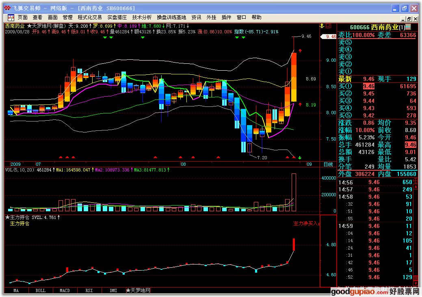Click the ★主力持仓 indicator title

17,217
